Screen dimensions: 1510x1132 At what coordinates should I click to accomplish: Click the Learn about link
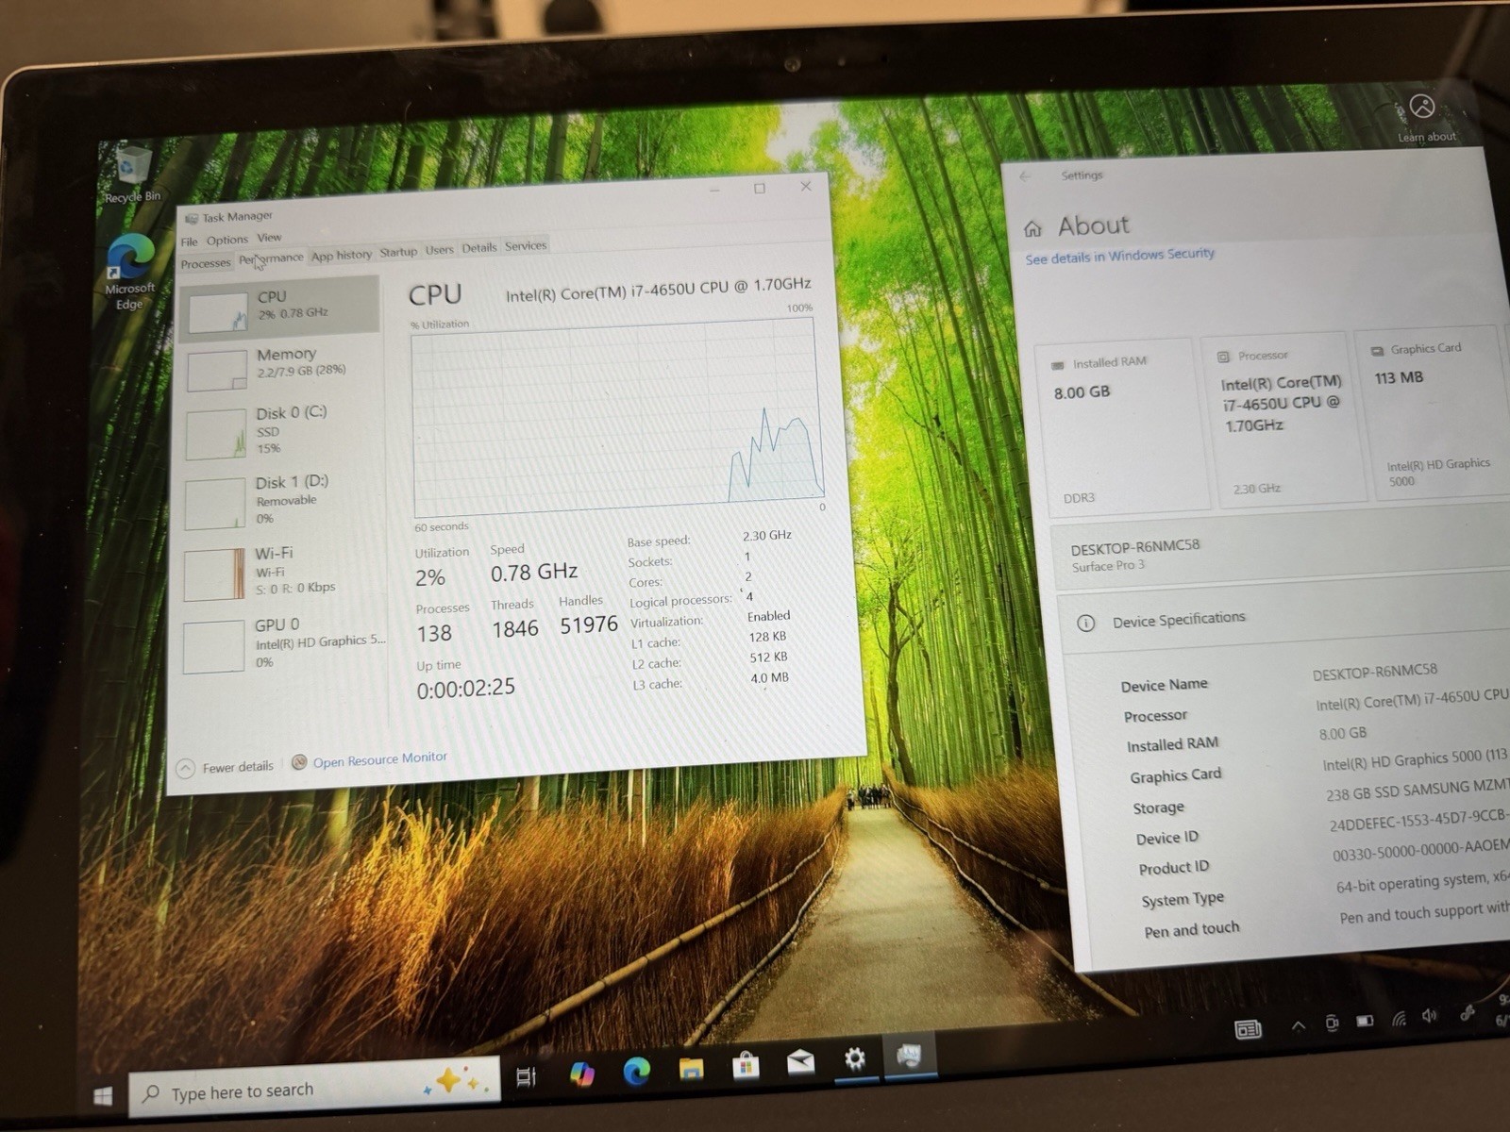tap(1427, 137)
